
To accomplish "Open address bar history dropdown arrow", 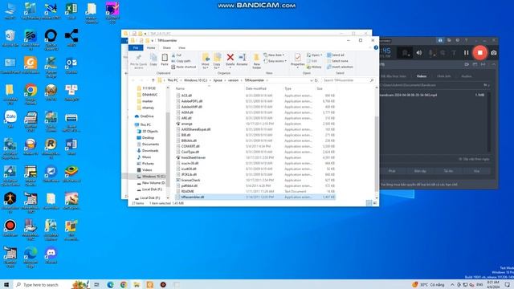I will tap(311, 80).
